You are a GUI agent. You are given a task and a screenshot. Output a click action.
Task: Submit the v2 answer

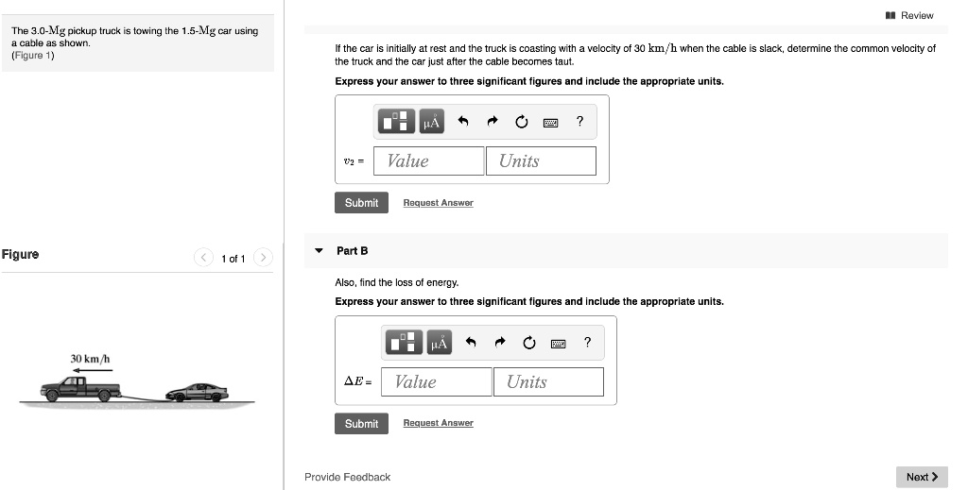pyautogui.click(x=361, y=203)
